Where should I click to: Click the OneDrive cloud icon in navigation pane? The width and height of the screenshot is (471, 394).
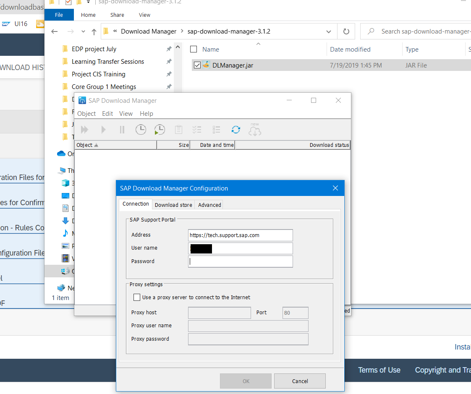coord(61,154)
